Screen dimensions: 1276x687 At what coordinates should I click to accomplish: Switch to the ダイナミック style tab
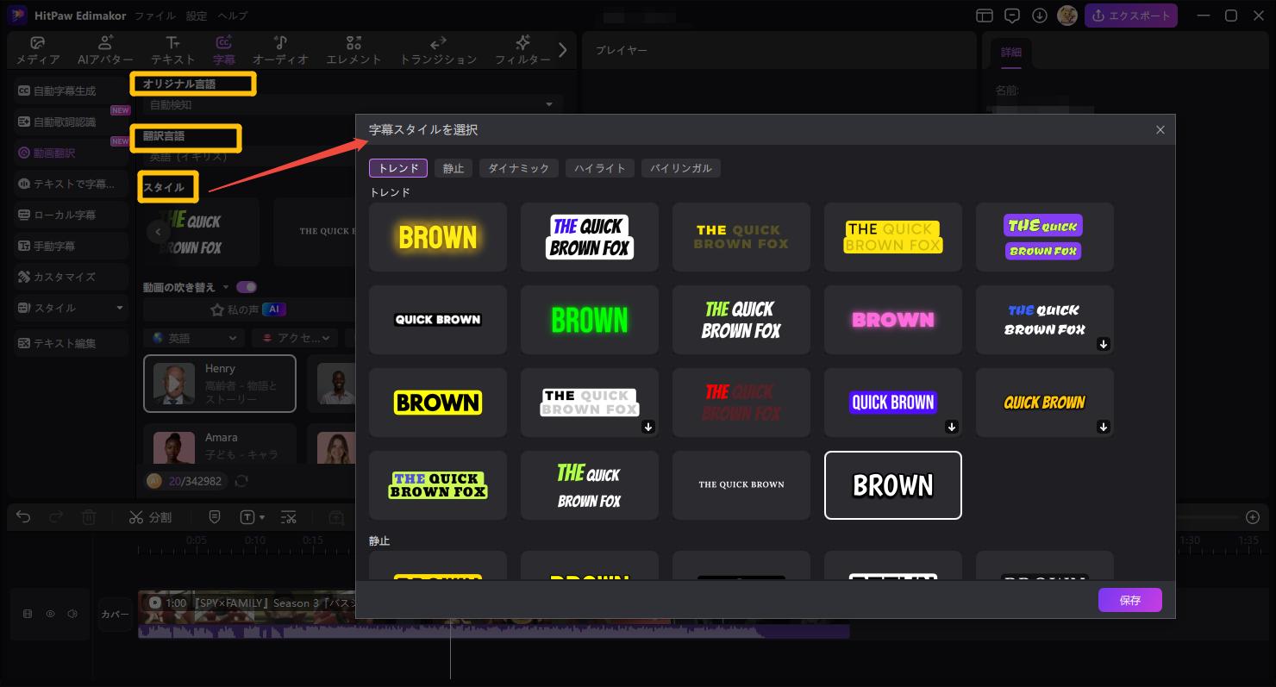[x=518, y=168]
